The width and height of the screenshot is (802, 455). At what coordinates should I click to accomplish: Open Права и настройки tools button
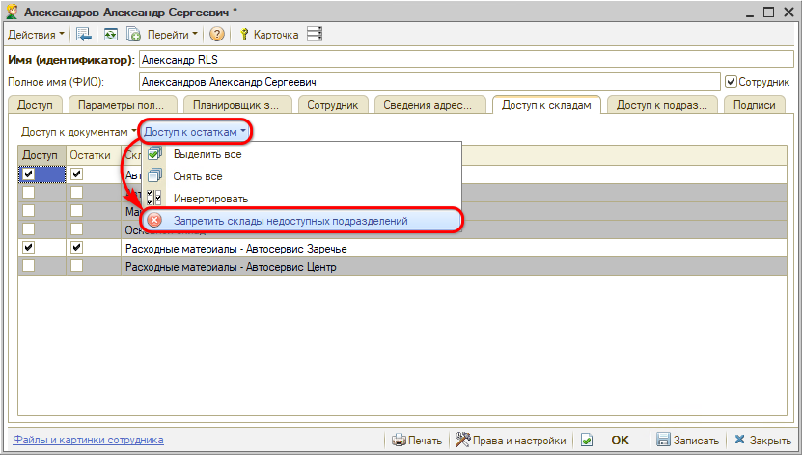[x=511, y=440]
